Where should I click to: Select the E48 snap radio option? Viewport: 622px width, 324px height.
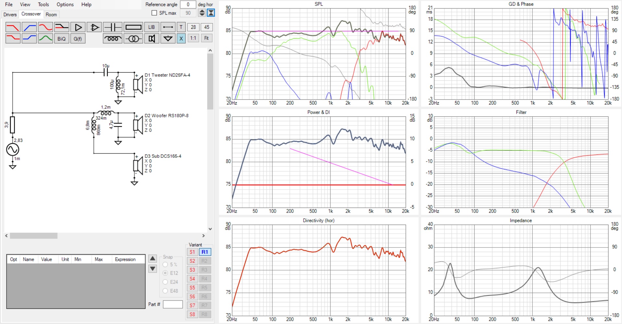pyautogui.click(x=165, y=291)
